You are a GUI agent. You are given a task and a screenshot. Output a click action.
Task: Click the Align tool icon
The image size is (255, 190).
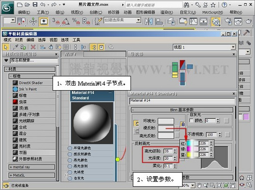(x=159, y=21)
